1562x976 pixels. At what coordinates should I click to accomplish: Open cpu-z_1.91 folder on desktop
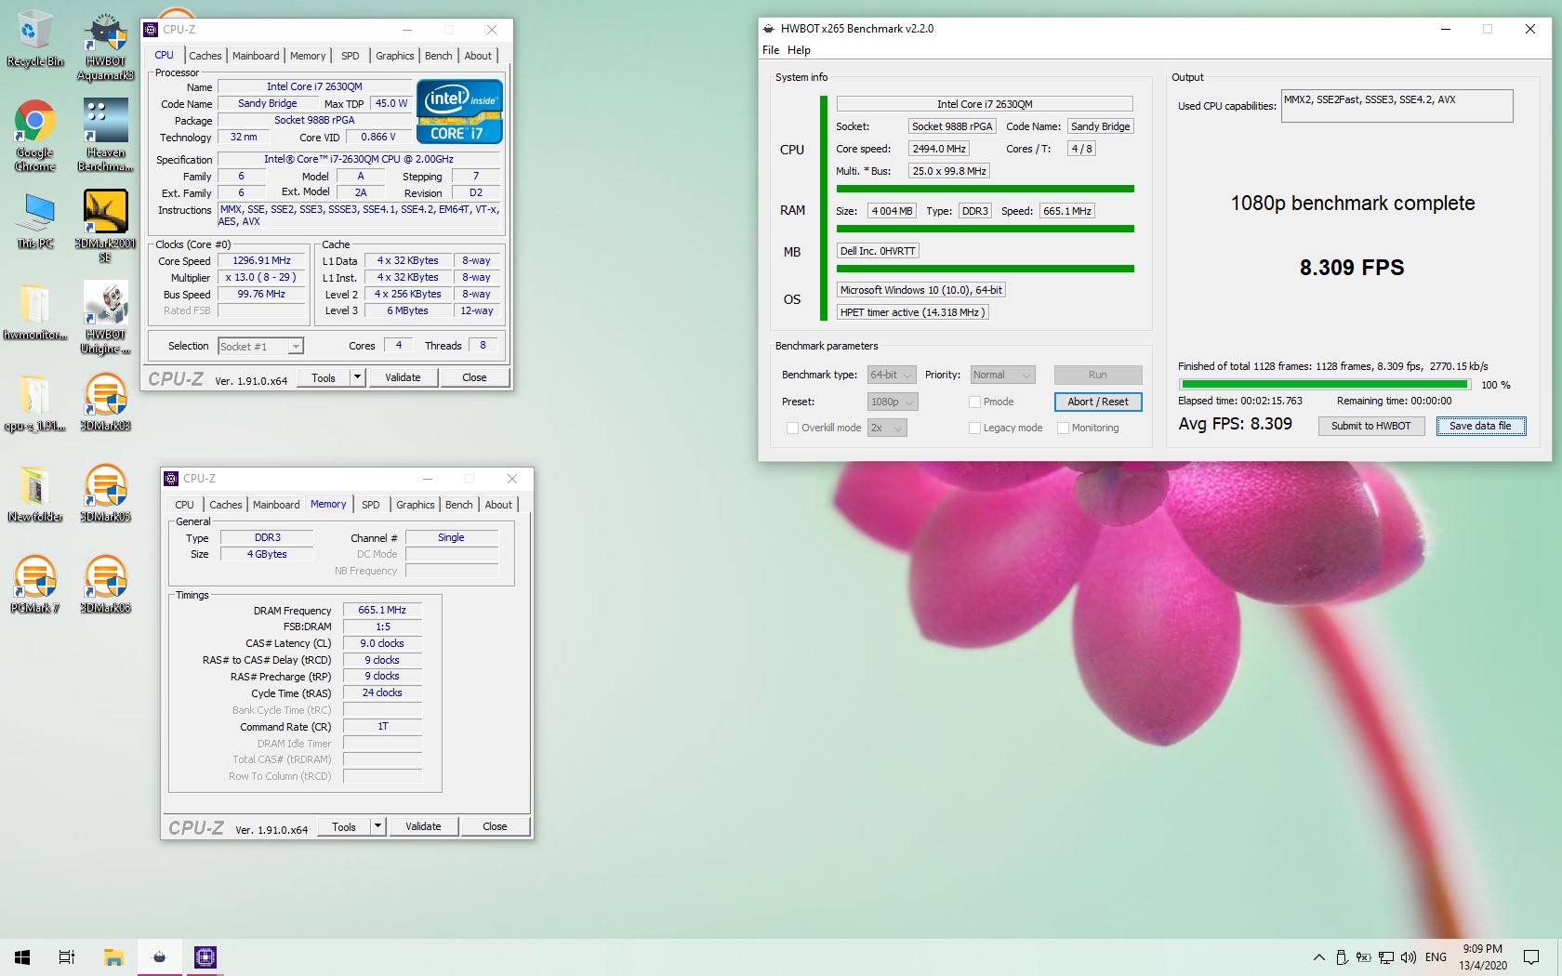tap(34, 402)
